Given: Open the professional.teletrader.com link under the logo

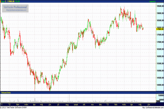Looking at the screenshot, I should coord(15,10).
